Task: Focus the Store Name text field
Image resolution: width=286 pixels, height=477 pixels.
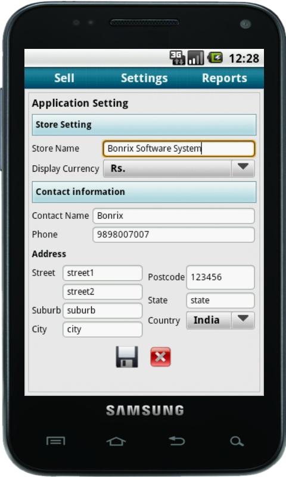Action: pos(179,148)
